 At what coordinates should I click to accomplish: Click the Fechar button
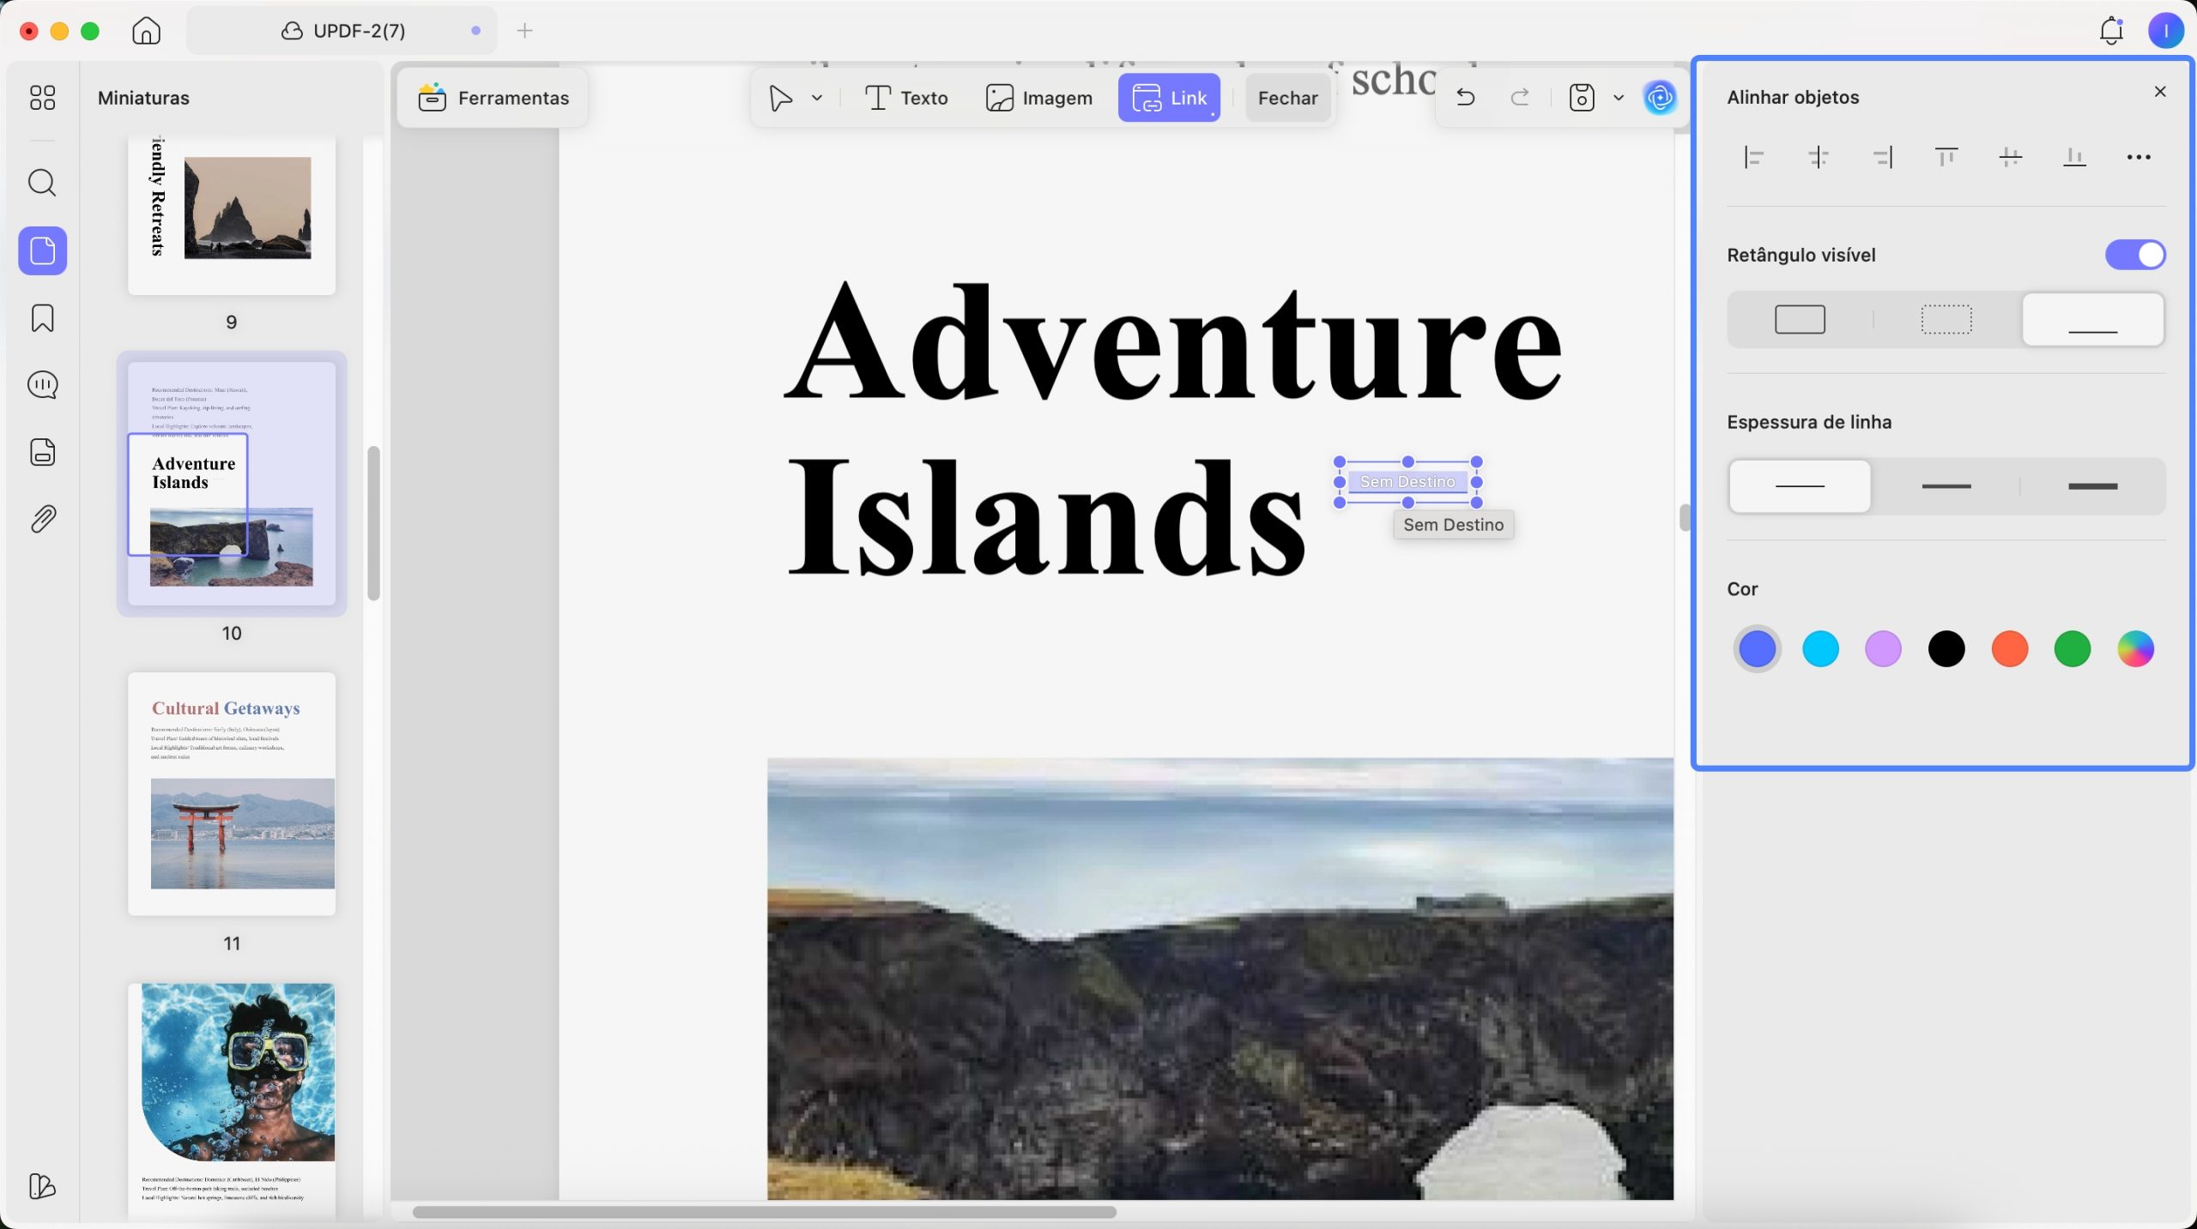(1287, 98)
